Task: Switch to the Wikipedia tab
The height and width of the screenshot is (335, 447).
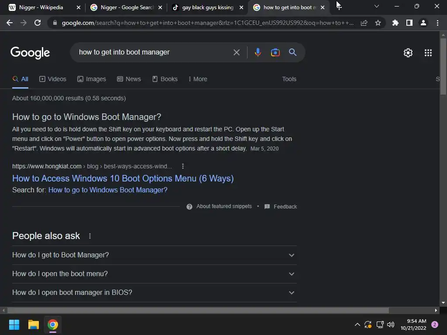Action: coord(41,7)
